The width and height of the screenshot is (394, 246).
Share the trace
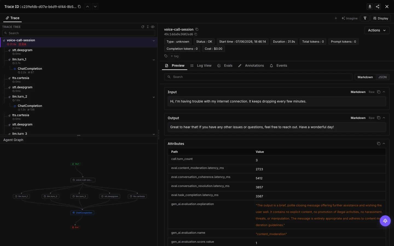pos(378,7)
